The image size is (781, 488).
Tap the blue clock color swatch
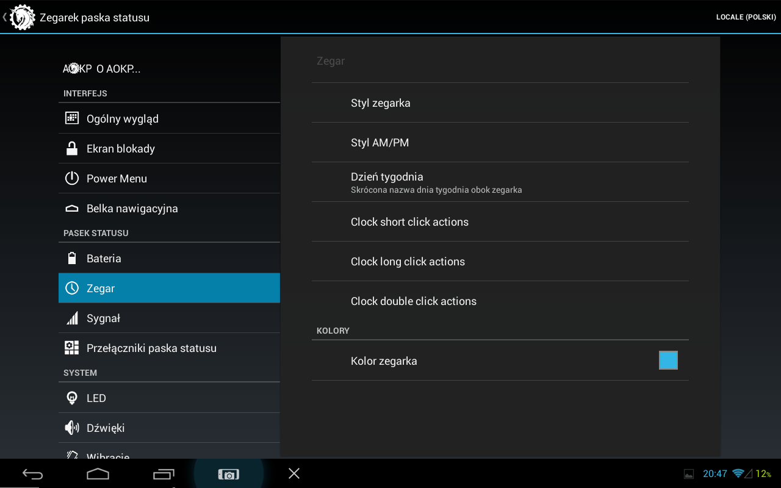click(x=668, y=361)
